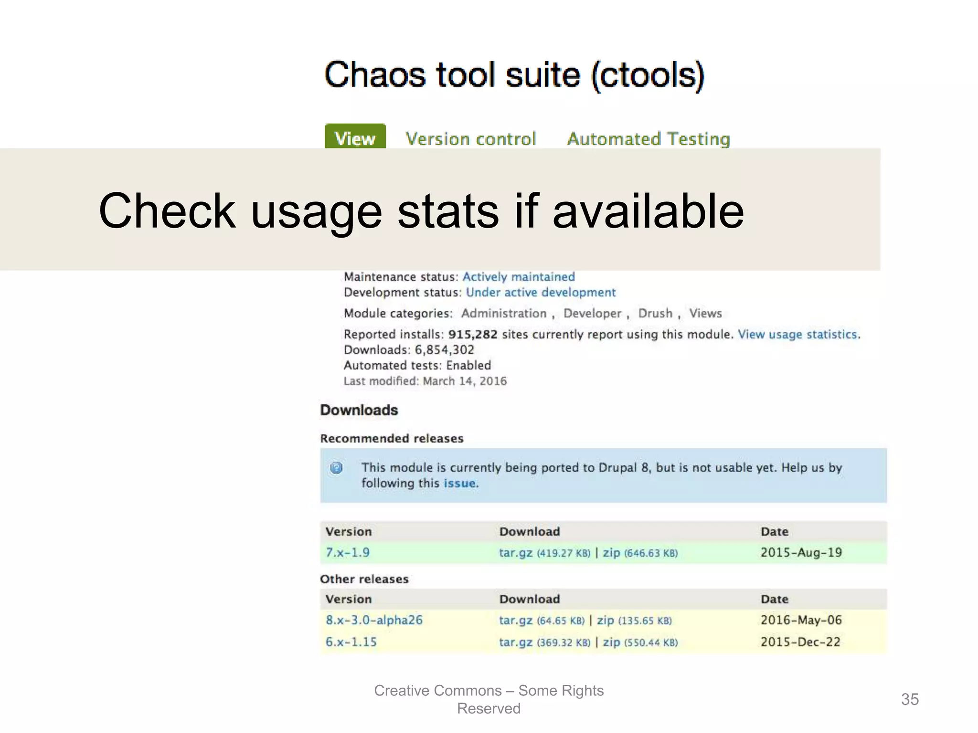Screen dimensions: 978x733
Task: Open the Views category link
Action: 705,314
